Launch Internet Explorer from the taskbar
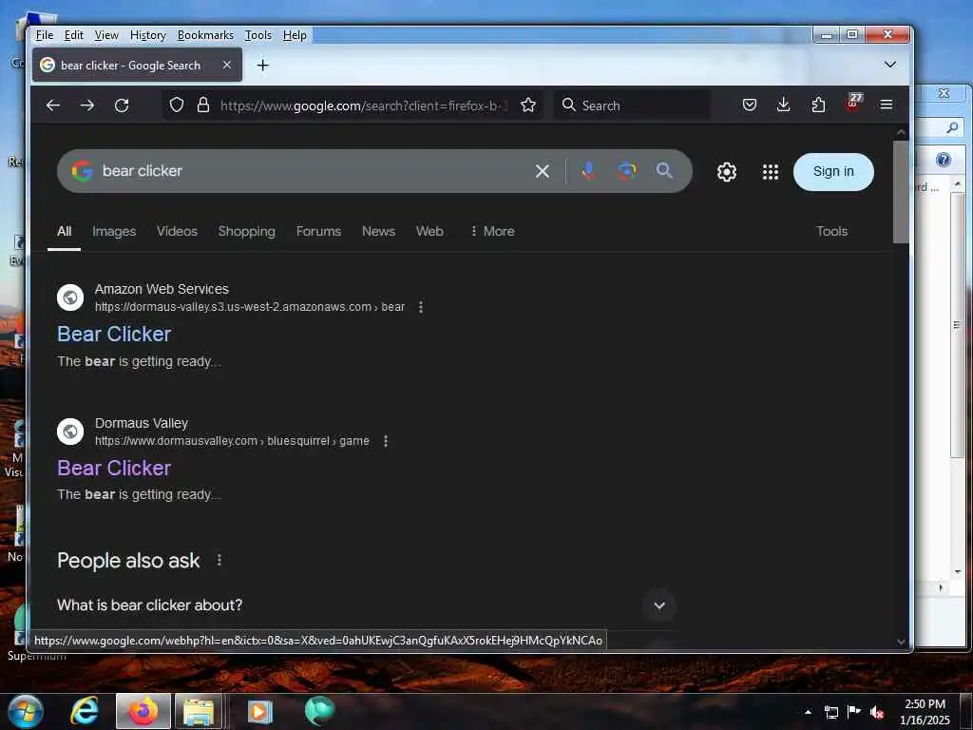This screenshot has width=973, height=730. tap(84, 711)
